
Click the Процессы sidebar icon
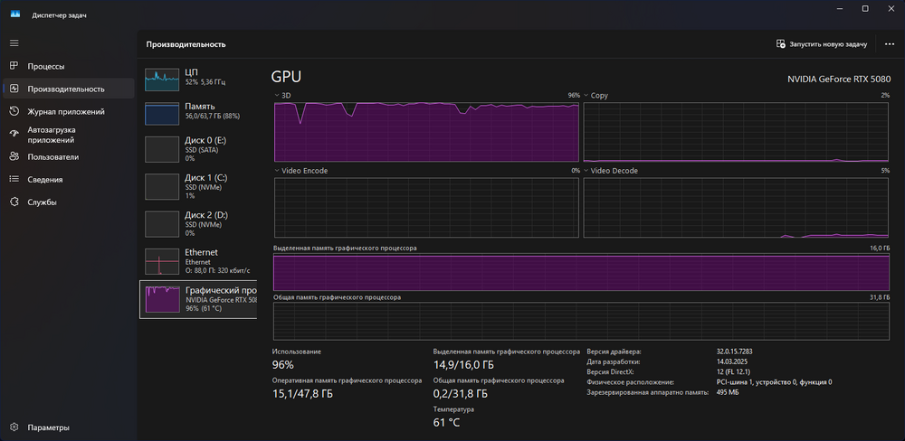[x=14, y=66]
